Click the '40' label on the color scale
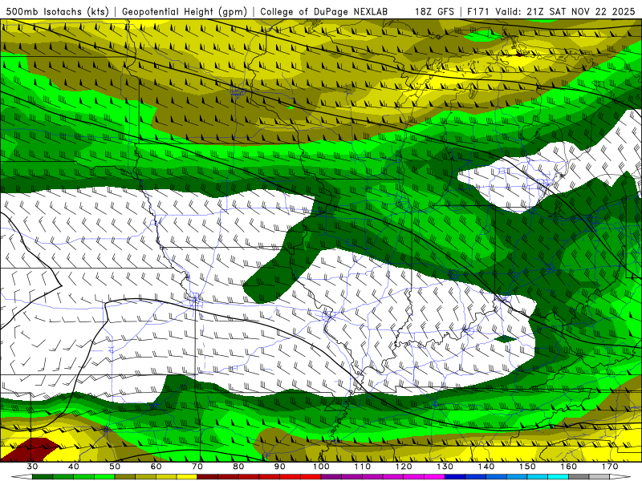Screen dimensions: 642x481 coord(74,467)
